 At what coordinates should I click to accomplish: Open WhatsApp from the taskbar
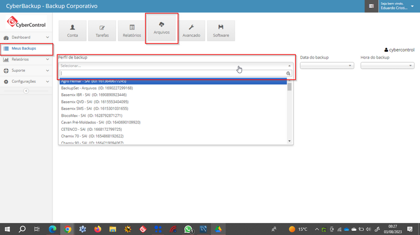point(188,229)
